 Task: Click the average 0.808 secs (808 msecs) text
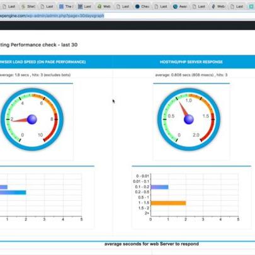click(x=191, y=75)
